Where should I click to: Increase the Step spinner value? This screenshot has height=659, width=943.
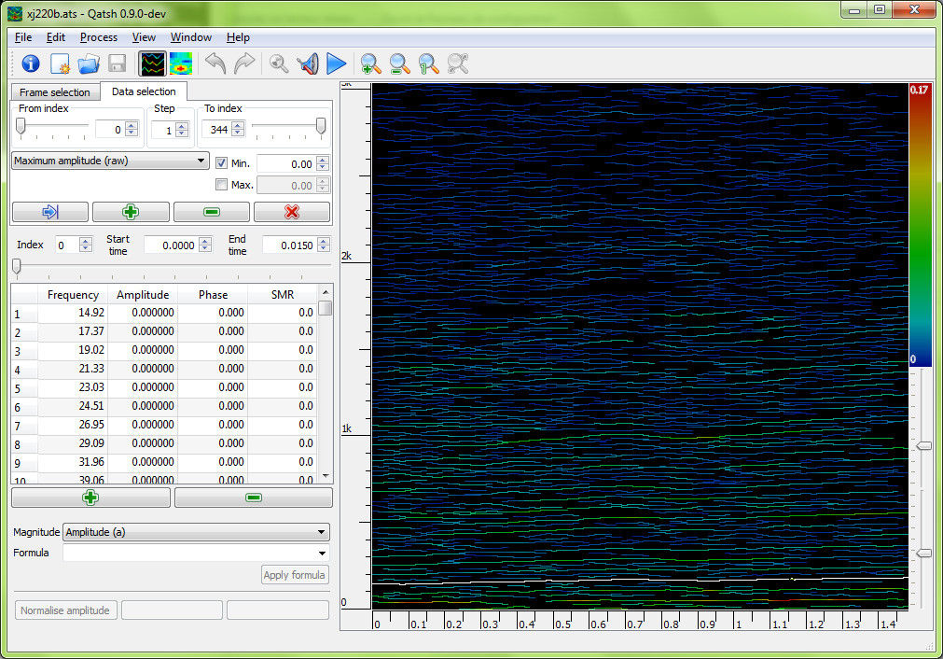coord(182,125)
